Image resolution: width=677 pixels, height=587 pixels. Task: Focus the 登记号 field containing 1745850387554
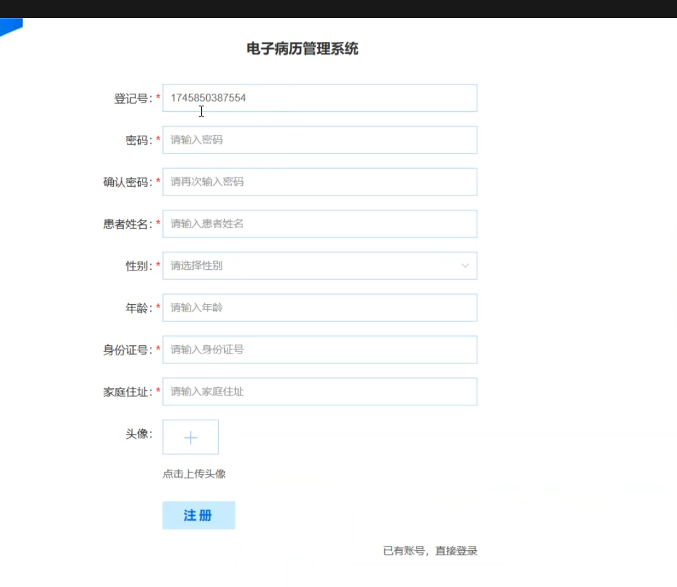319,98
